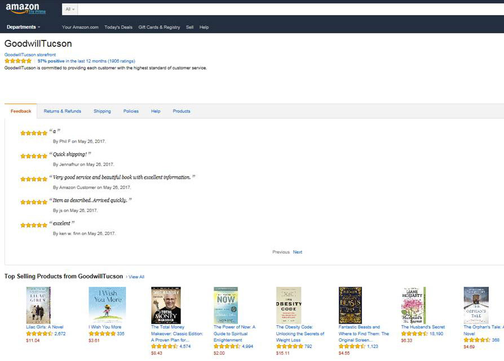The image size is (504, 361).
Task: Open The Power of Now title link
Action: click(235, 333)
